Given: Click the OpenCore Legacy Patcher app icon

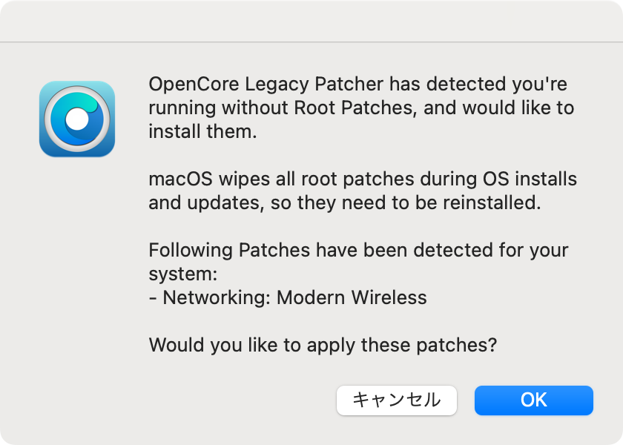Looking at the screenshot, I should tap(77, 119).
